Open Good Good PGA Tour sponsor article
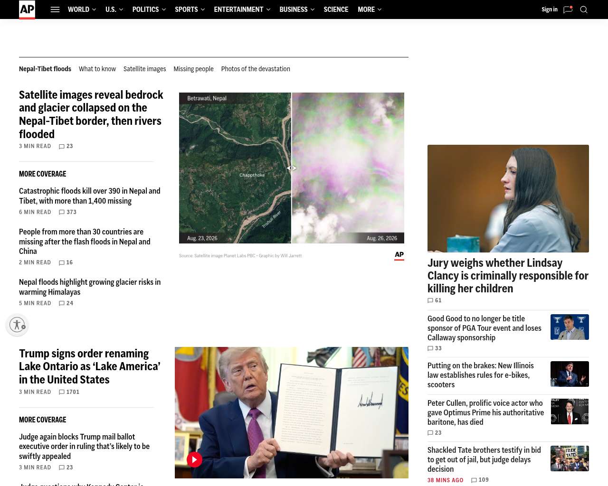608x486 pixels. (x=484, y=328)
